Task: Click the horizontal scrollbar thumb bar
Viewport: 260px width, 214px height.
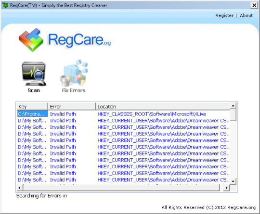Action: click(121, 188)
